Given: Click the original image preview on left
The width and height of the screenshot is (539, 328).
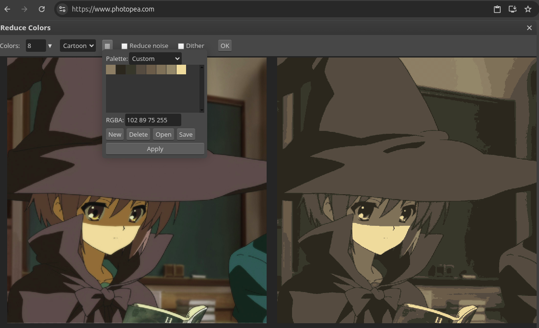Looking at the screenshot, I should point(137,190).
